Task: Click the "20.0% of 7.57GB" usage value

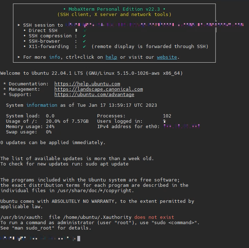Action: (x=67, y=121)
